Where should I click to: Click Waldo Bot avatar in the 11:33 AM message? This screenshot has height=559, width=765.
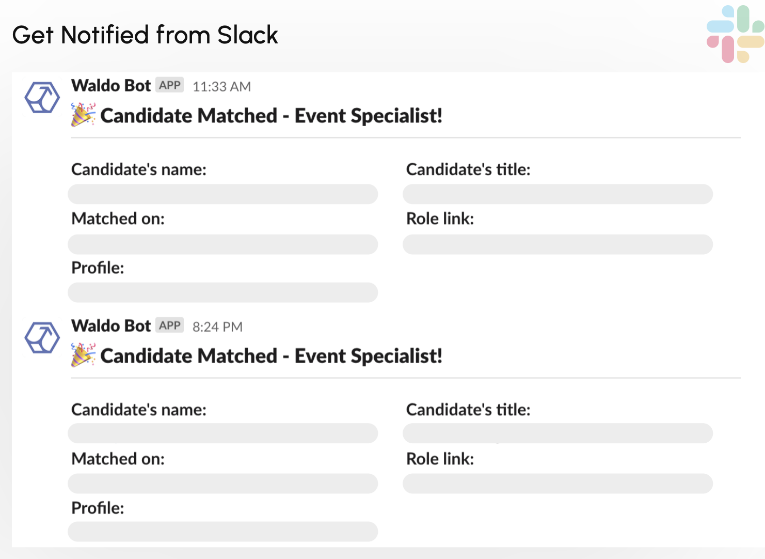click(x=42, y=97)
